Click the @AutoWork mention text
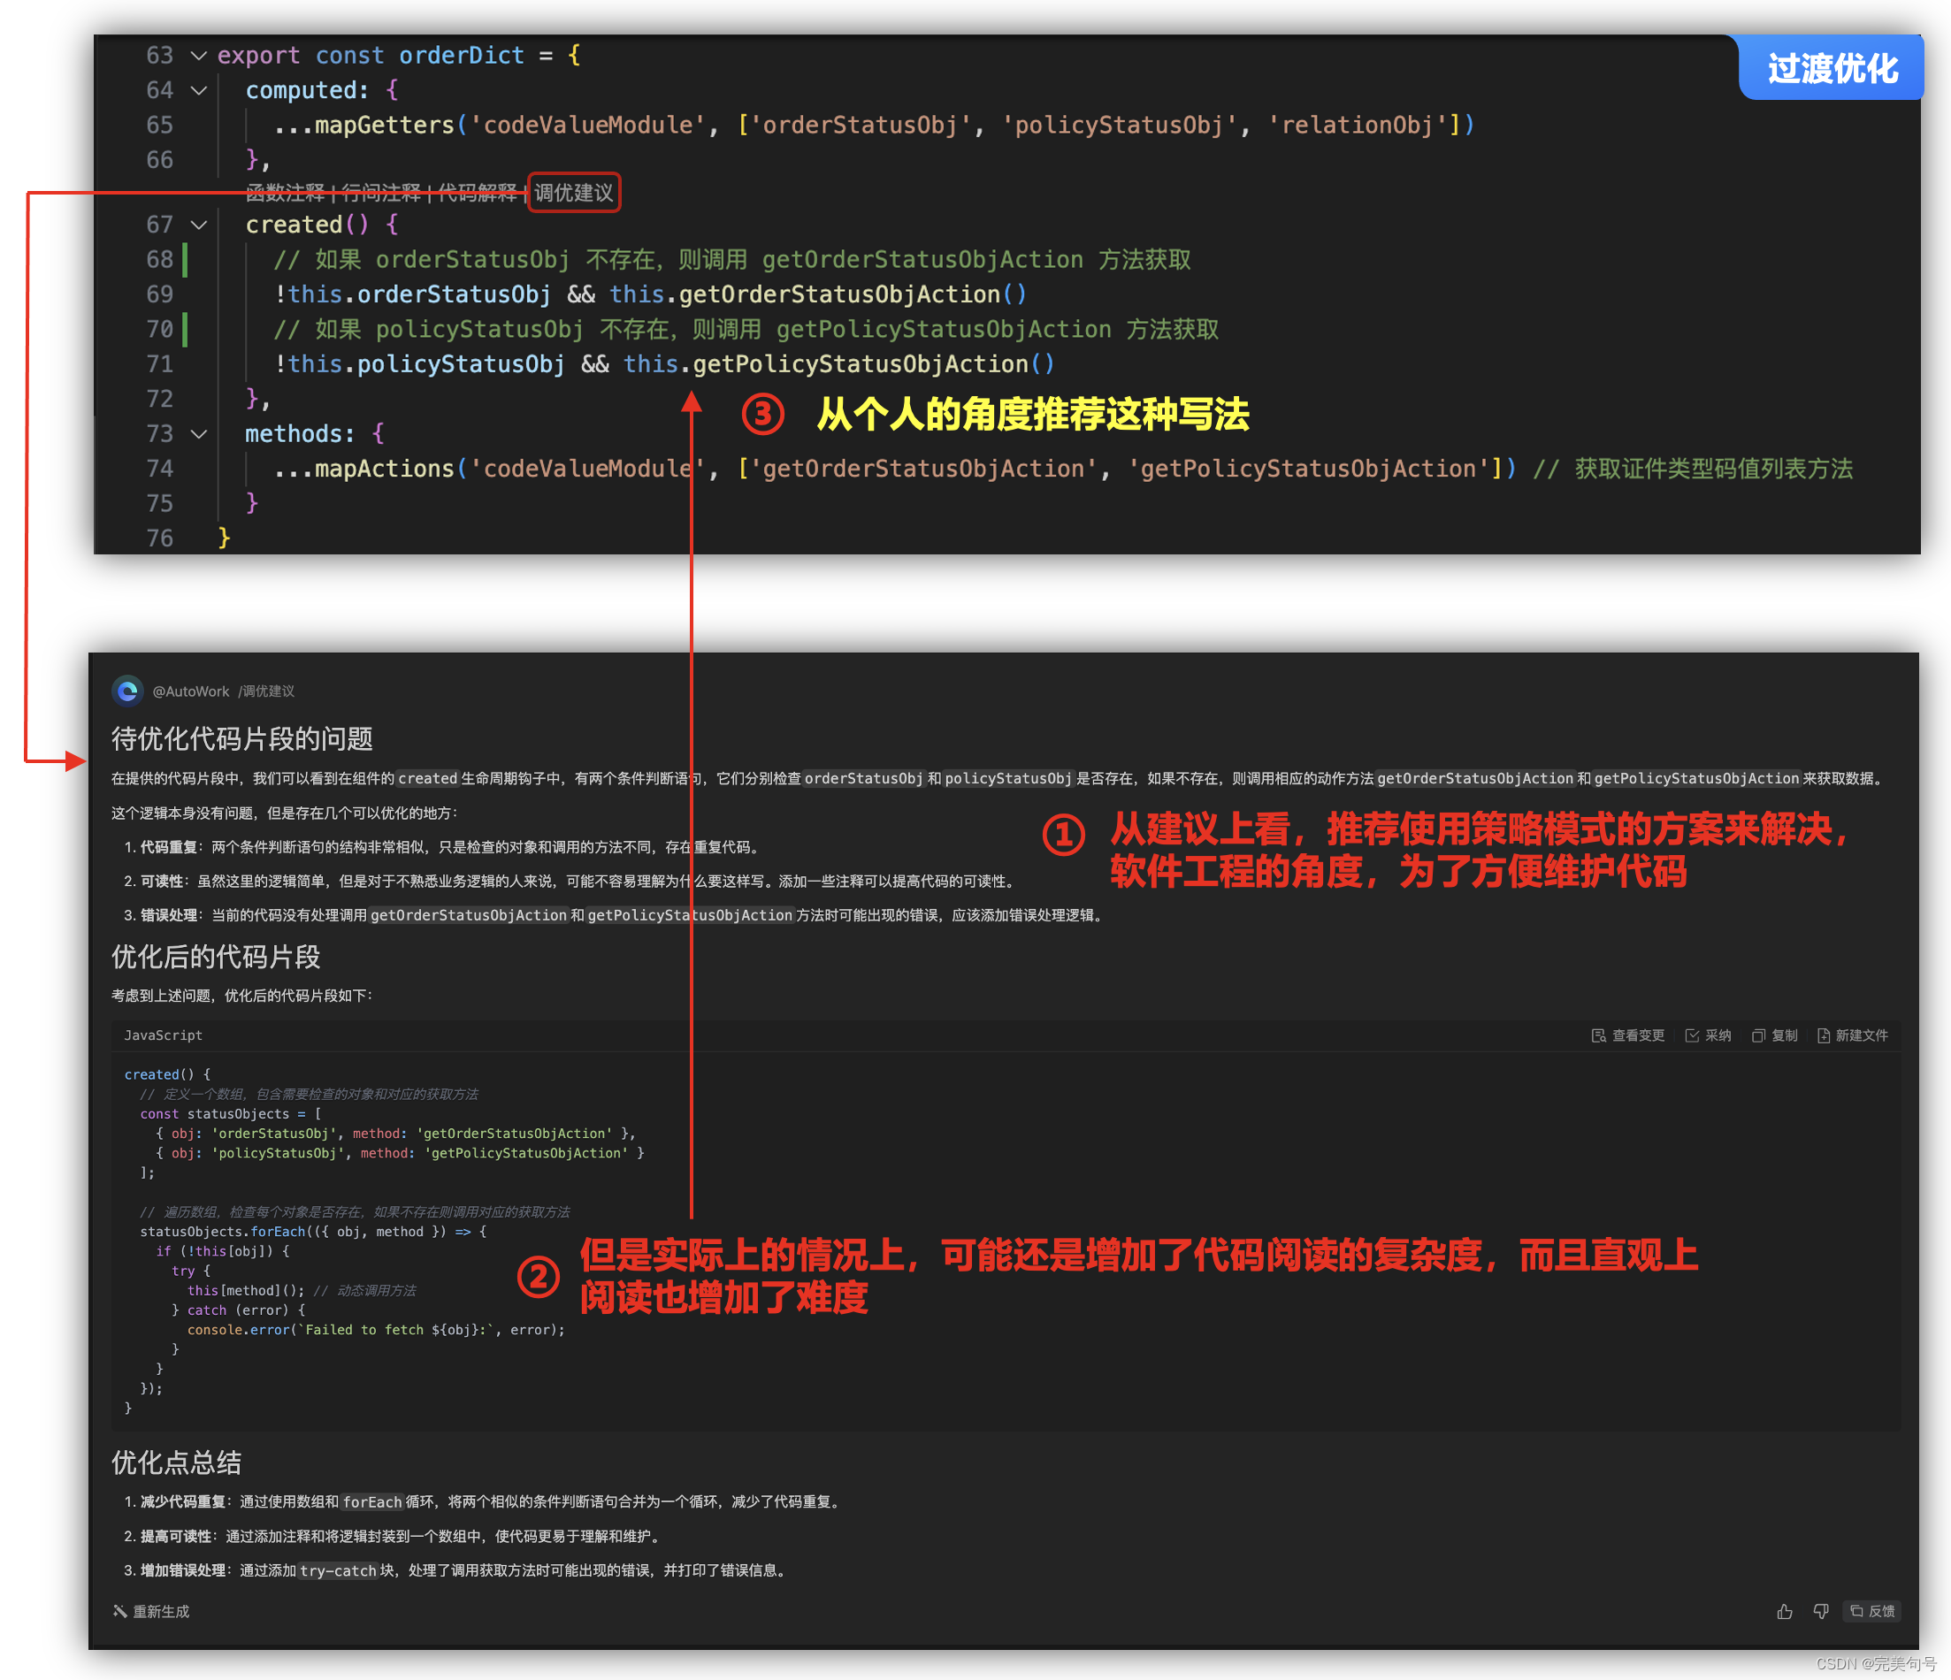Viewport: 1951px width, 1680px height. 191,691
